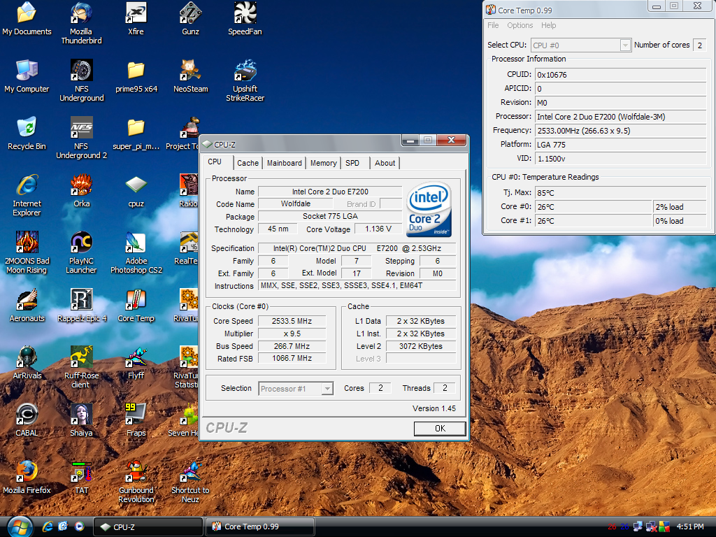The height and width of the screenshot is (537, 716).
Task: Click the Core #0 load value
Action: pos(680,207)
